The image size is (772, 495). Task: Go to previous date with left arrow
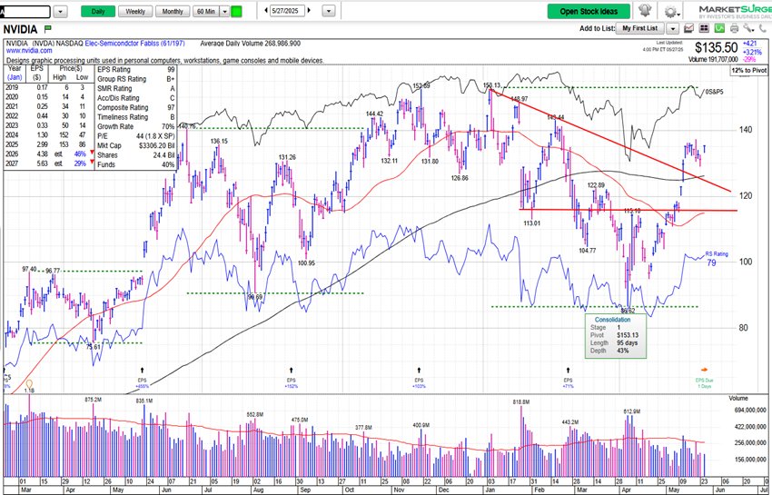click(266, 10)
